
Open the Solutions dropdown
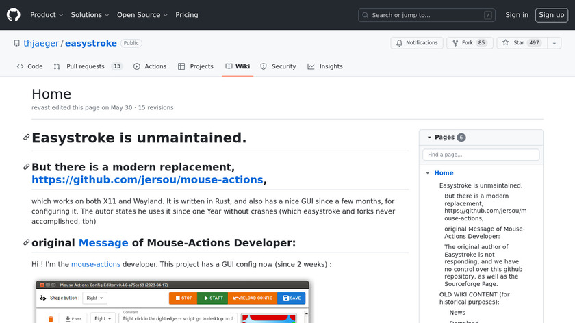click(x=90, y=15)
